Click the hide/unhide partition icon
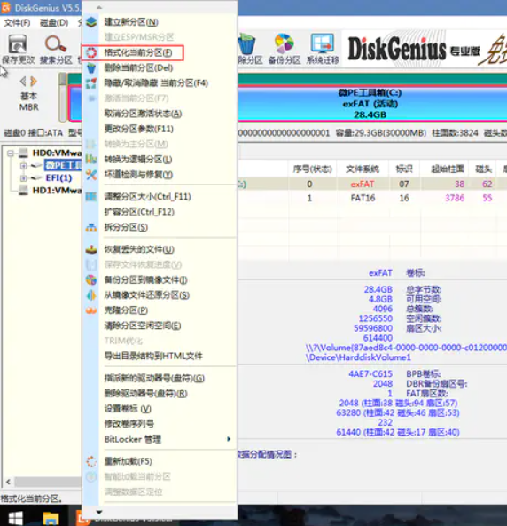 tap(91, 83)
